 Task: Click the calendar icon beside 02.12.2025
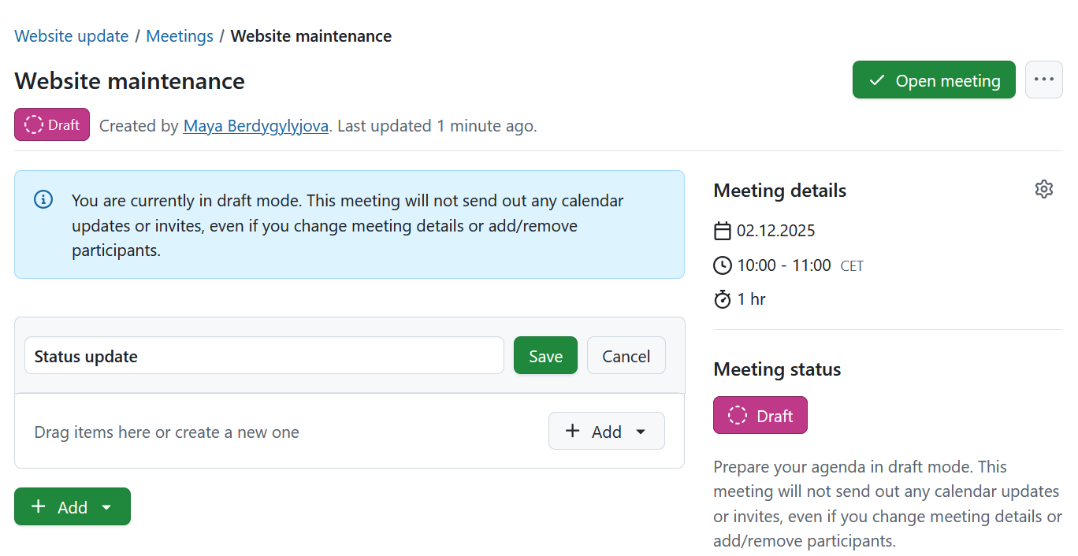pyautogui.click(x=722, y=231)
